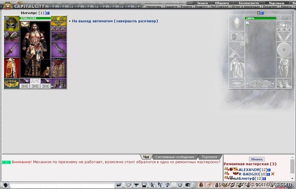The height and width of the screenshot is (189, 296).
Task: Switch to Системные сообщения tab
Action: click(175, 157)
